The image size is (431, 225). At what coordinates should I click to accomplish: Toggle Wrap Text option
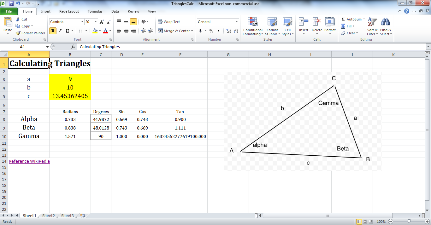tap(169, 22)
